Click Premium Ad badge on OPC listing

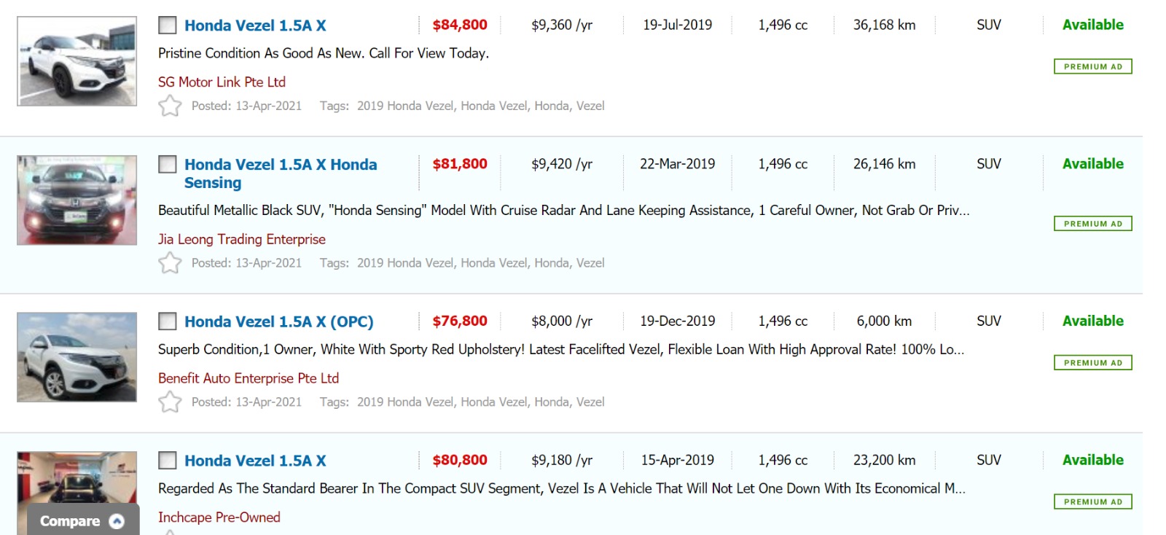click(x=1092, y=363)
